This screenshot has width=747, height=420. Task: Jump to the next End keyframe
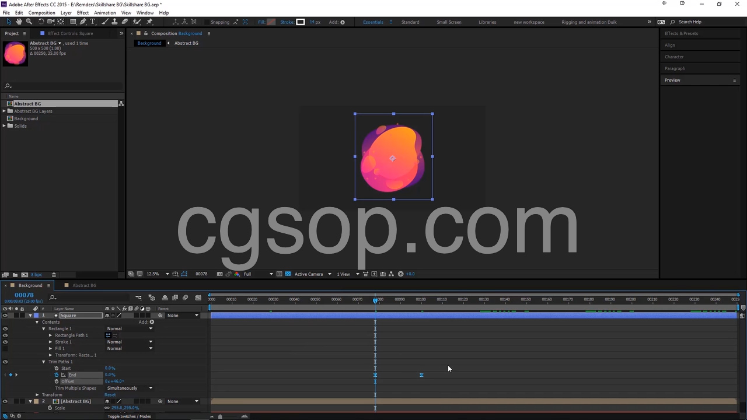point(16,374)
